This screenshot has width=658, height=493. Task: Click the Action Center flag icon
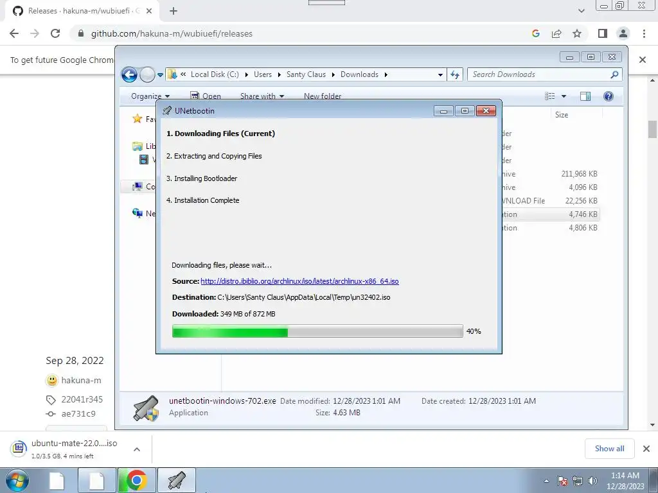coord(562,481)
